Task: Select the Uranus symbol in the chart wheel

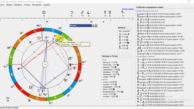Action: 70,58
